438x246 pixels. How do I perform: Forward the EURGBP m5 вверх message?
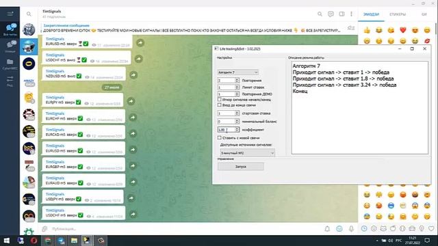(x=133, y=166)
